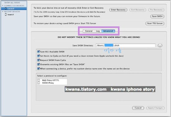Select Show All SHSHs in sidebar
The height and width of the screenshot is (117, 171).
click(x=12, y=2)
